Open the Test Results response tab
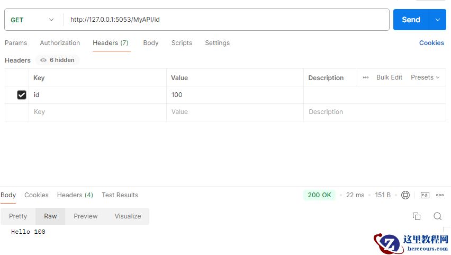 click(120, 195)
